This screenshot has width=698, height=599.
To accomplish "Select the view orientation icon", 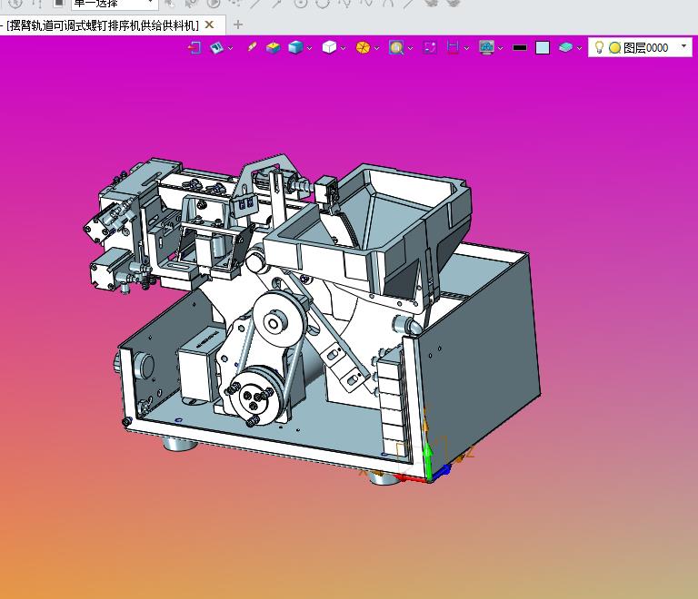I will pyautogui.click(x=217, y=47).
